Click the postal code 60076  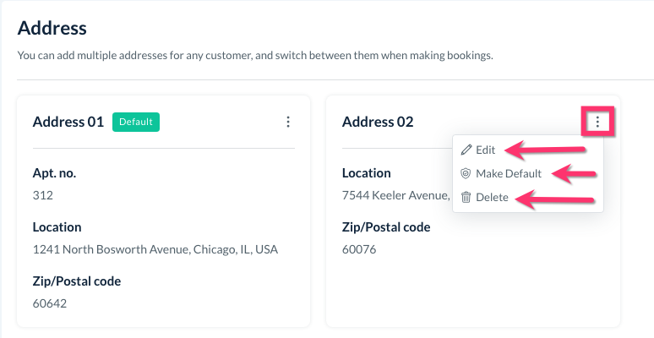(359, 249)
